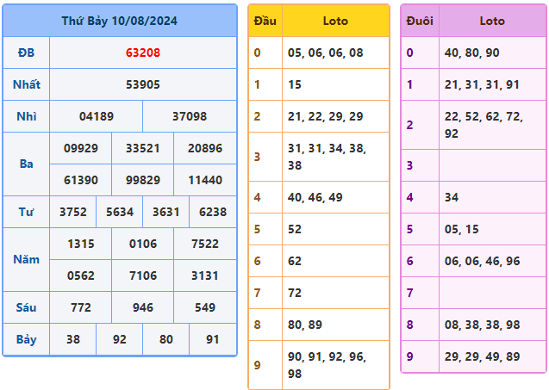Click the ĐB row label
This screenshot has height=390, width=549.
tap(26, 53)
